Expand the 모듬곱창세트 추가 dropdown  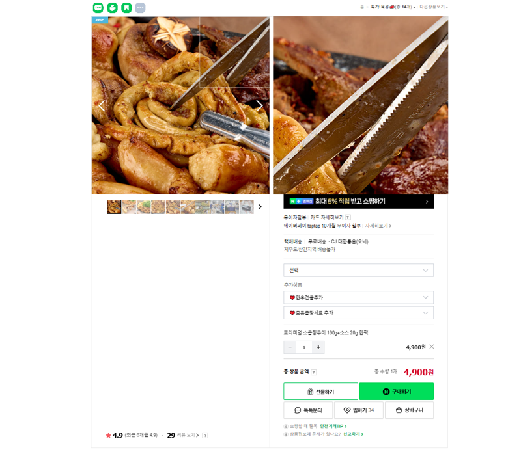(x=359, y=313)
